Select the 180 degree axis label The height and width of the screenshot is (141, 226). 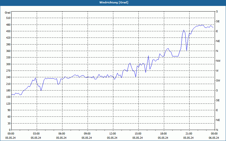tap(8, 91)
